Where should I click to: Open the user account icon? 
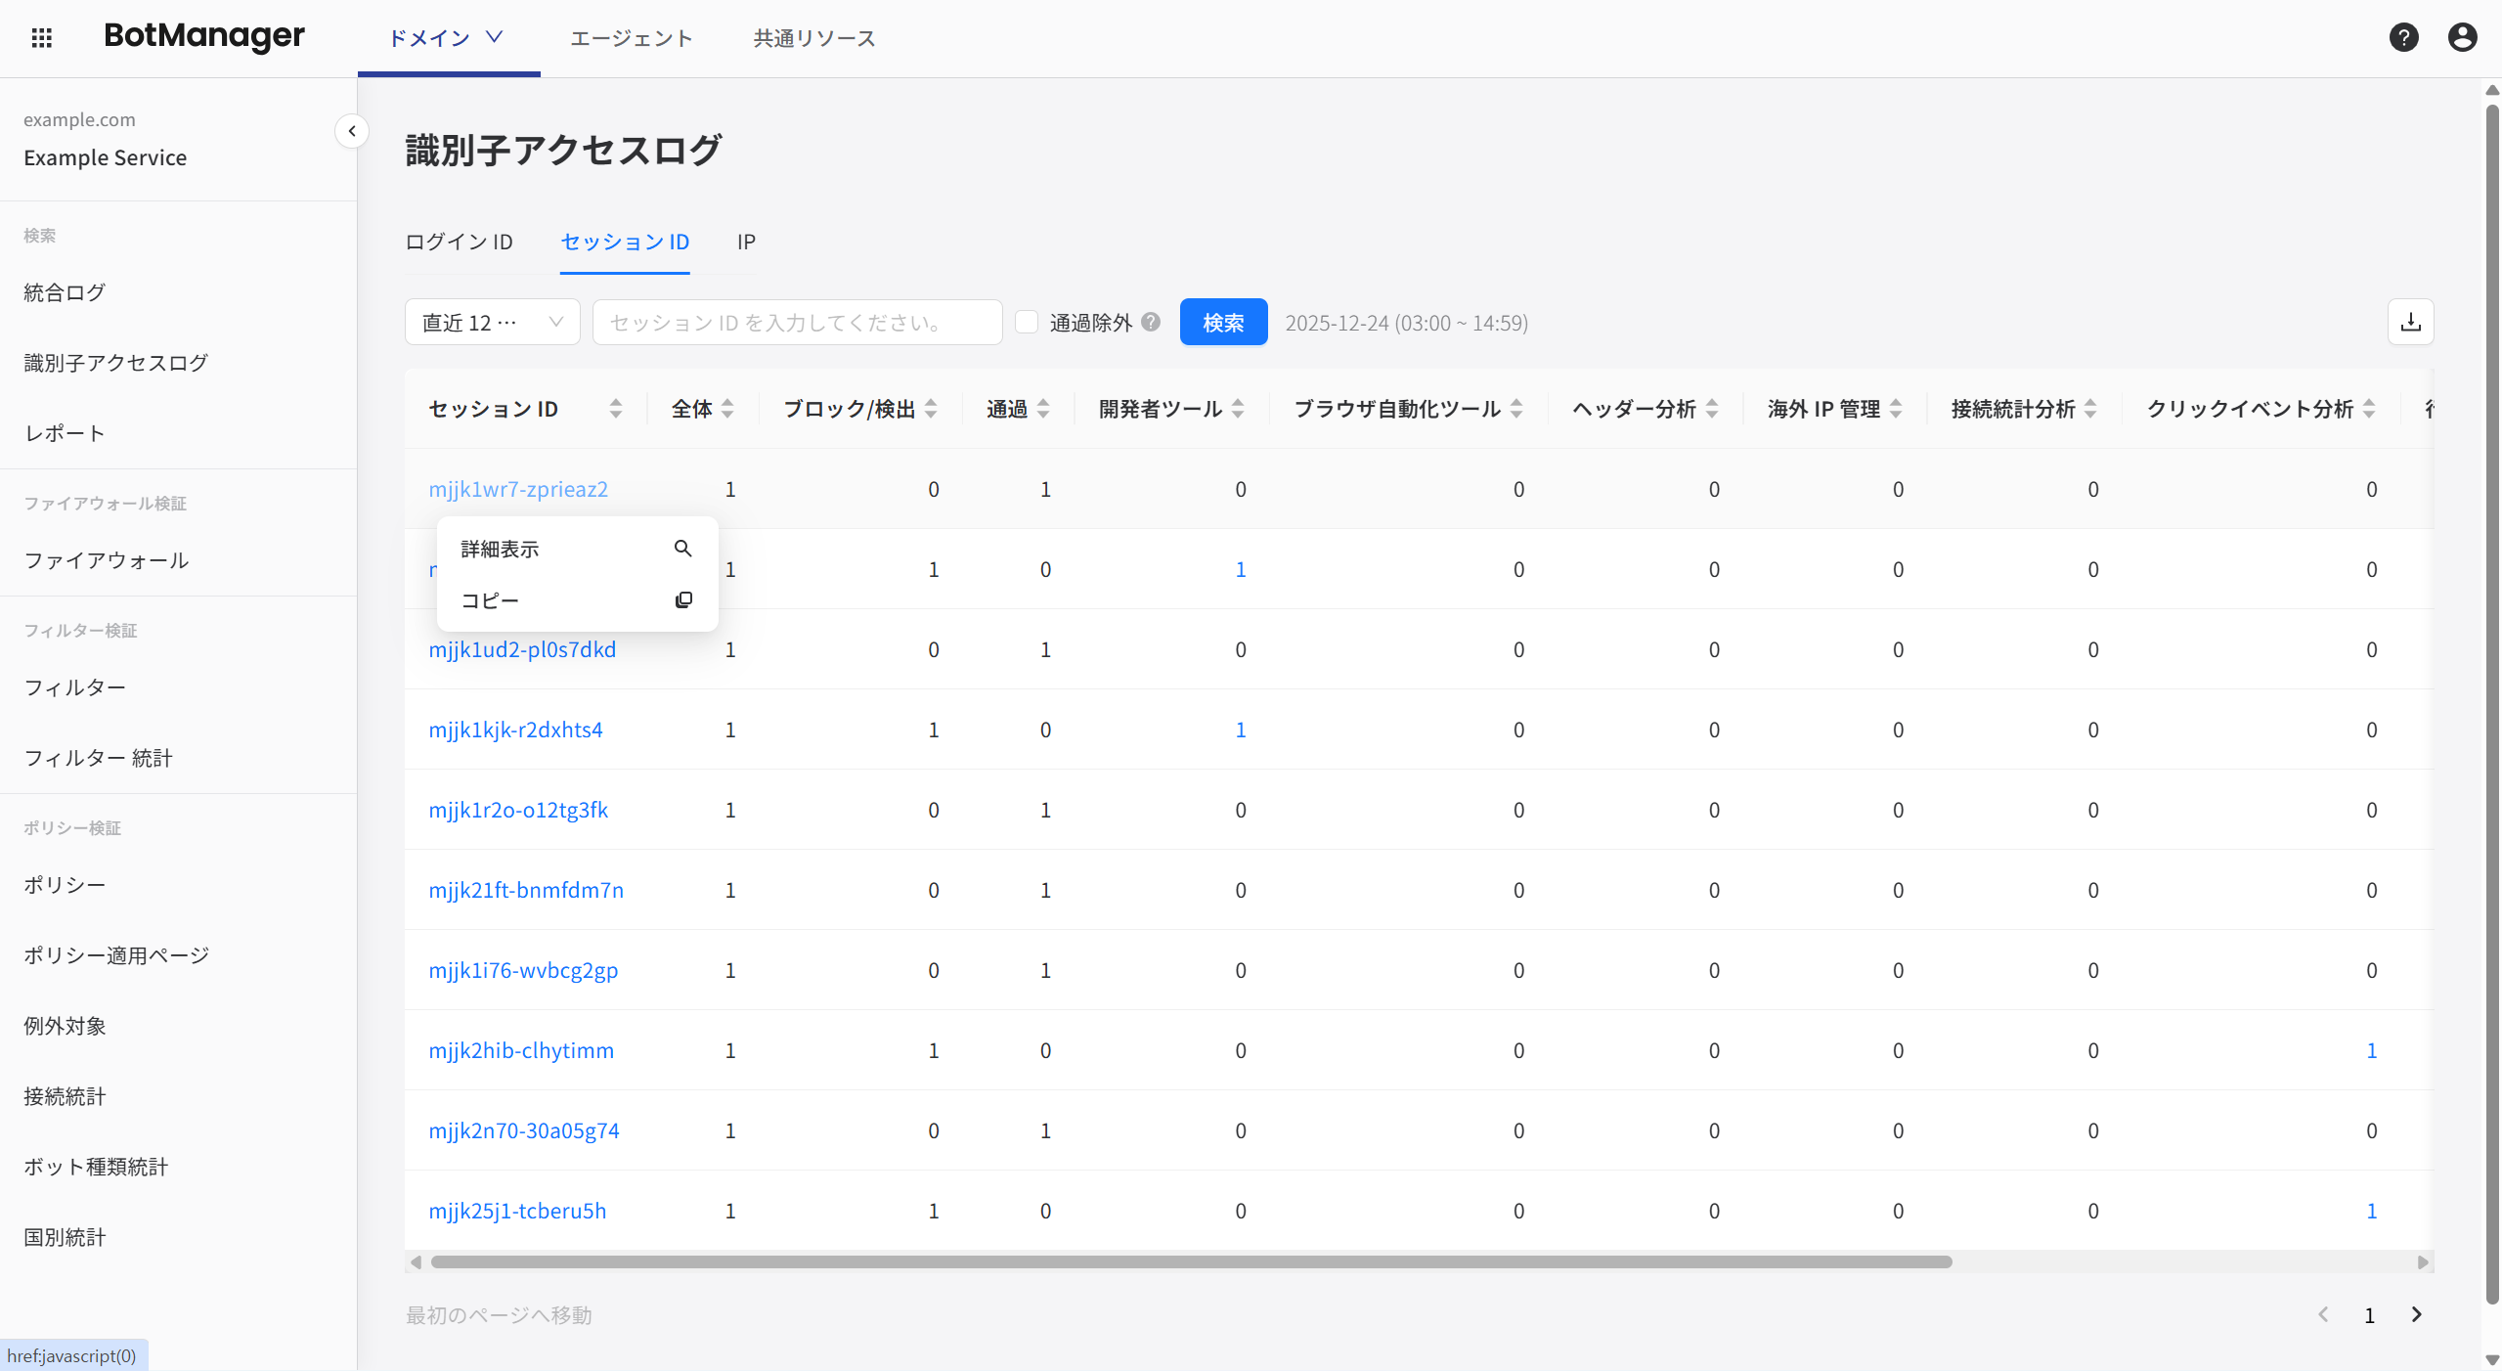[2462, 37]
